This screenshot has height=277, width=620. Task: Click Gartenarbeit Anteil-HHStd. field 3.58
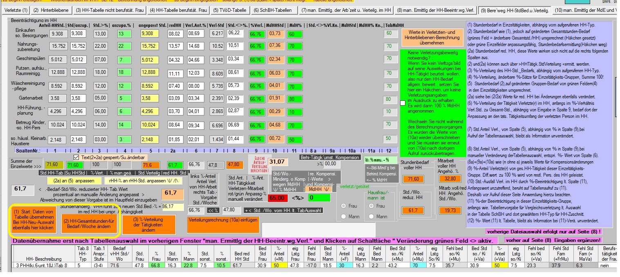point(58,98)
